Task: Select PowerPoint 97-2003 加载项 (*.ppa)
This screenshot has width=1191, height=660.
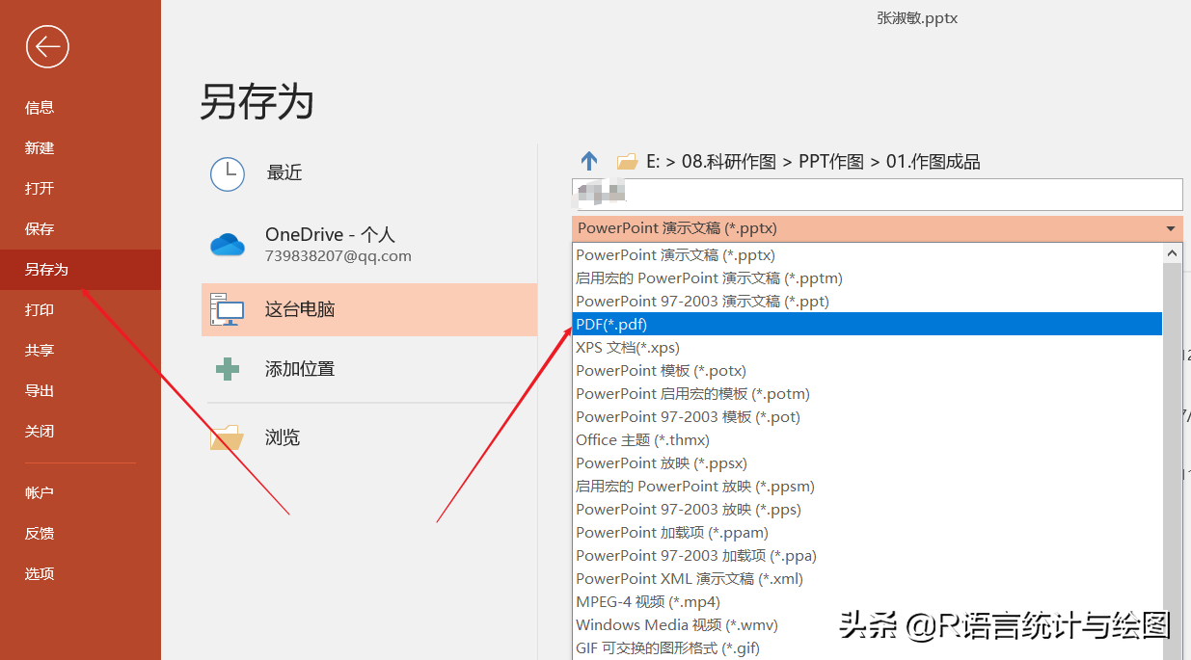Action: pyautogui.click(x=867, y=556)
